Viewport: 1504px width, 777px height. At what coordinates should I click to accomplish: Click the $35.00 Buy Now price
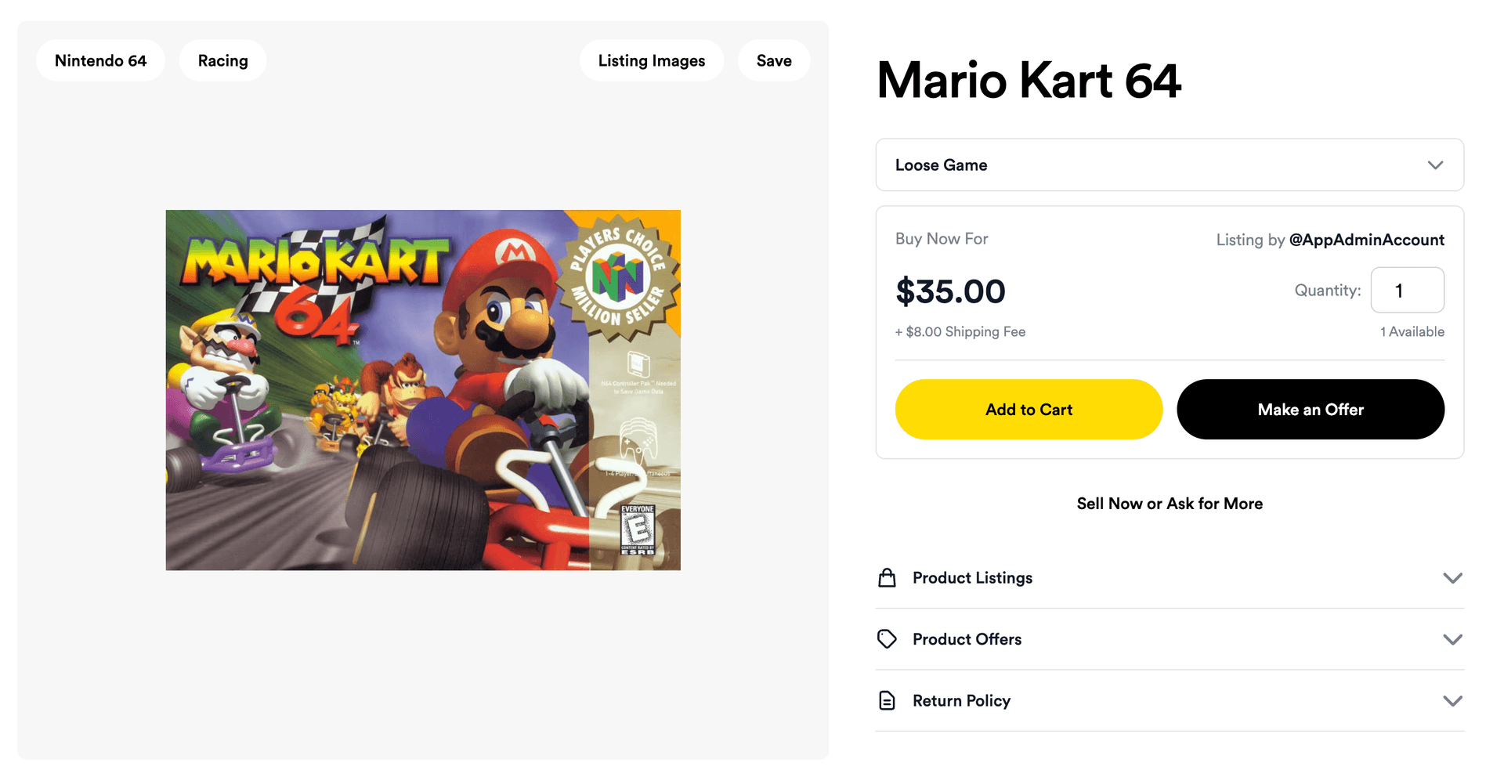pos(950,291)
